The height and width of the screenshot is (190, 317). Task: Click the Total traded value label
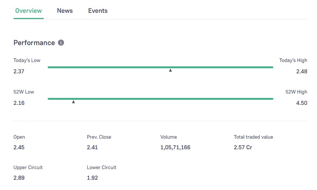point(253,137)
